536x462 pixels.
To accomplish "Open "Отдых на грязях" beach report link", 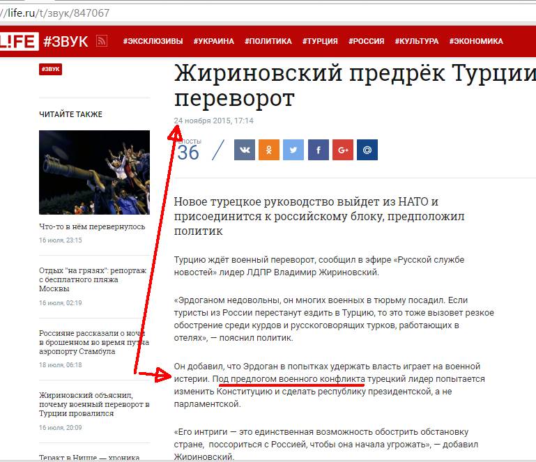I will tap(93, 279).
